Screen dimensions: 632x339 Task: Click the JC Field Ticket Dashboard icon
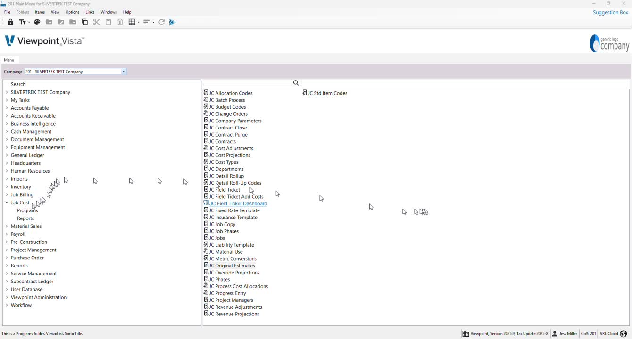[x=206, y=203]
